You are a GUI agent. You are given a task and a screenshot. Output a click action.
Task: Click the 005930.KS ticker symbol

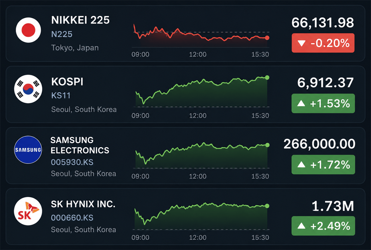72,162
